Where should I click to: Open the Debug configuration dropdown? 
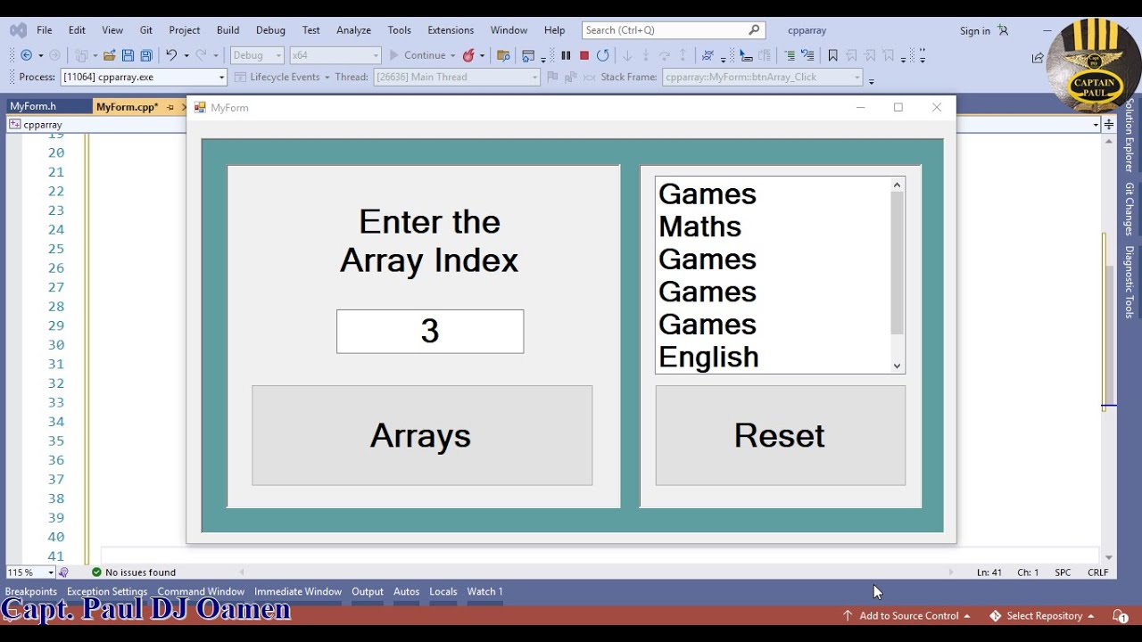tap(257, 55)
